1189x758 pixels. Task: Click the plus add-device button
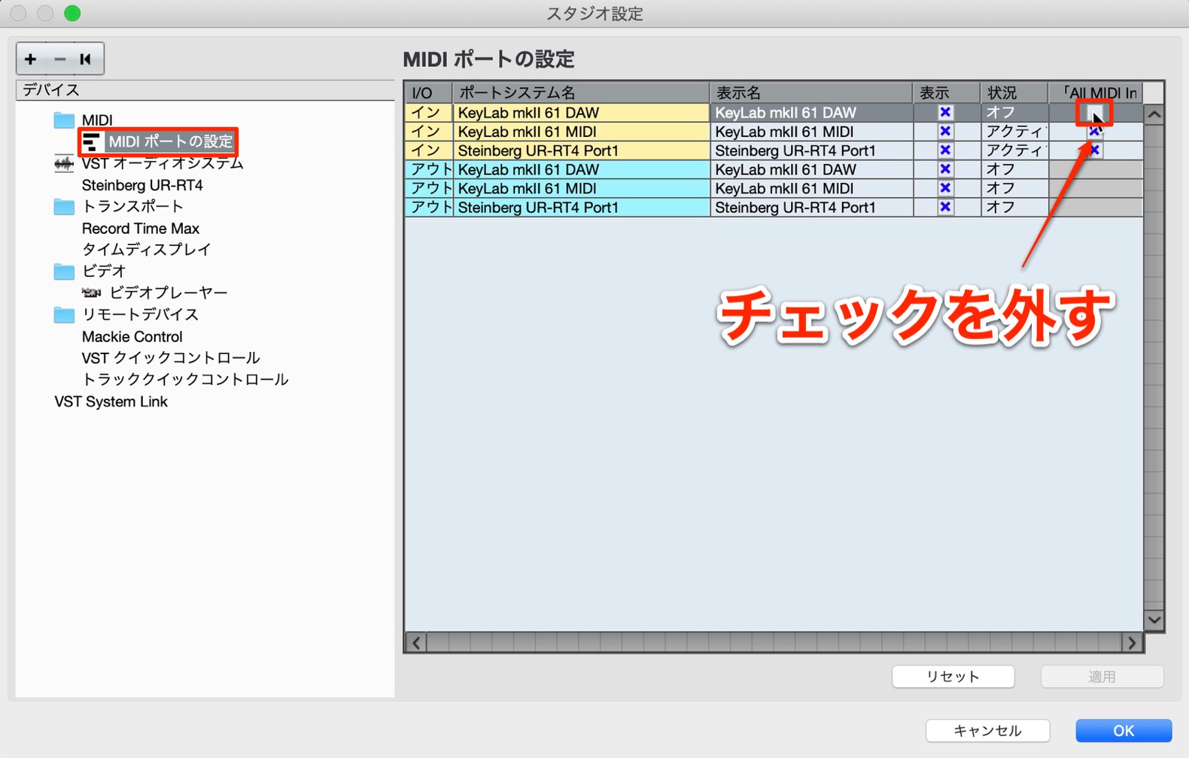30,59
